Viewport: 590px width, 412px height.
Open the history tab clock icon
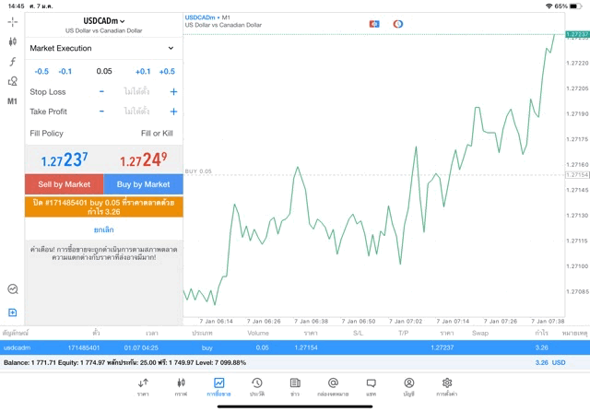(257, 386)
